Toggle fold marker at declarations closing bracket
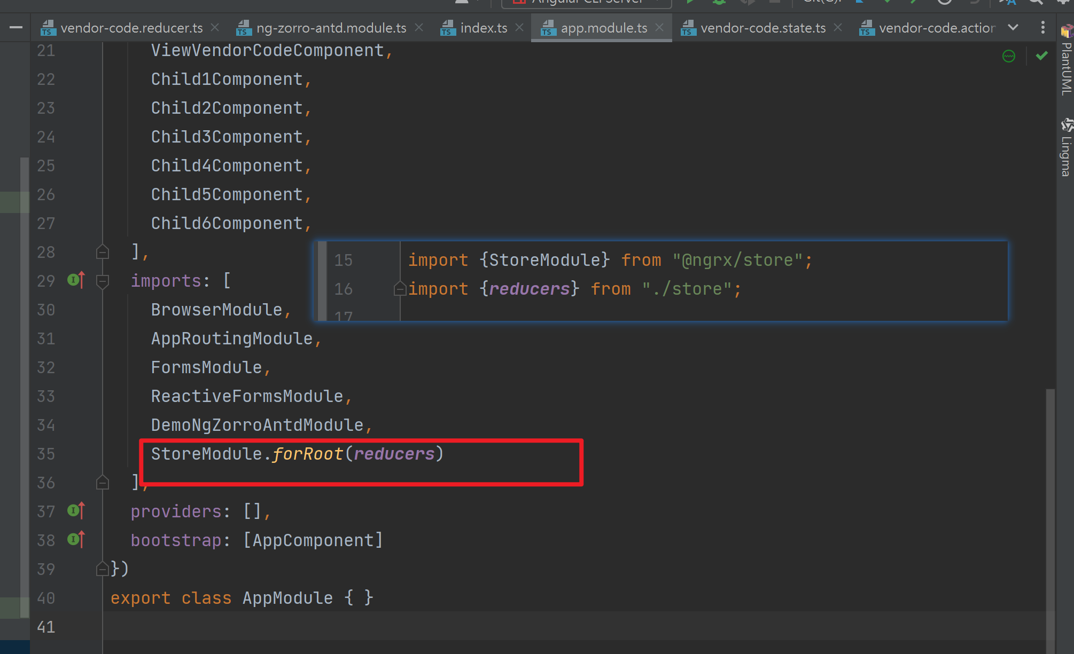The width and height of the screenshot is (1074, 654). (103, 251)
